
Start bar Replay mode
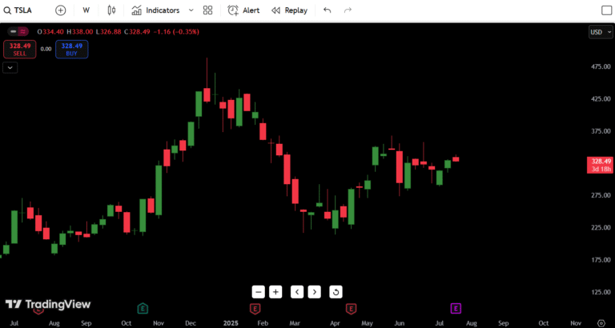(289, 10)
